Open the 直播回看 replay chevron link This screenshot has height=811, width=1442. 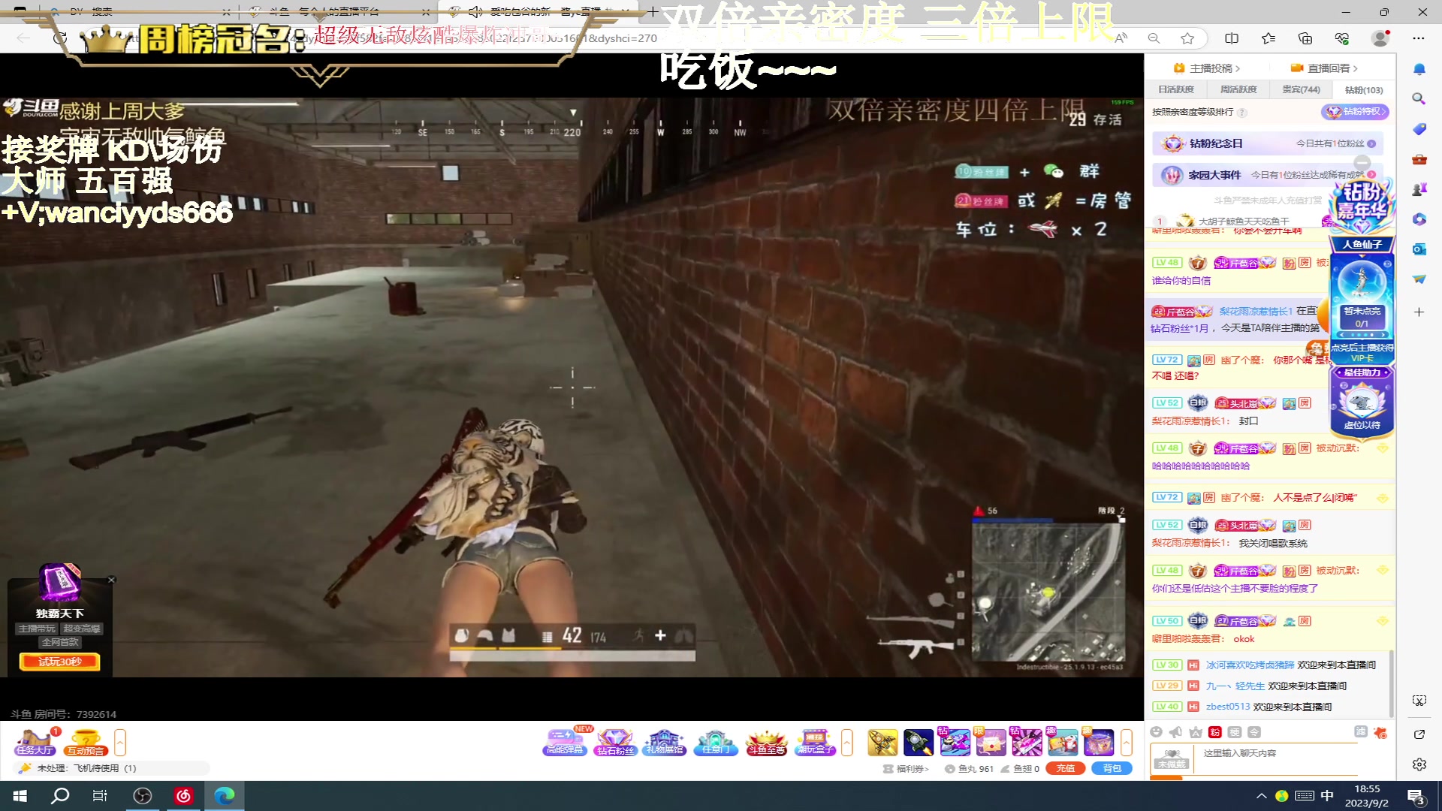point(1326,68)
